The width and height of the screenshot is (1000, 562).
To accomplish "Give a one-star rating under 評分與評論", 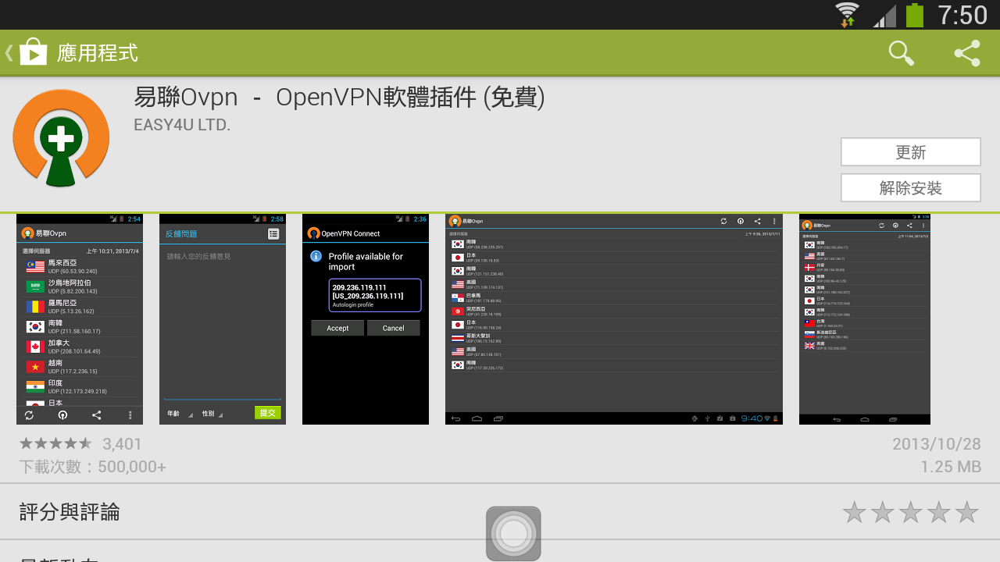I will [x=855, y=512].
